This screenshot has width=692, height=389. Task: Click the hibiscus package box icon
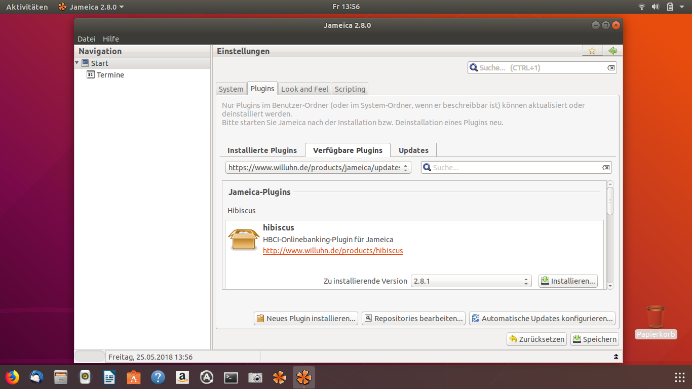pos(244,239)
